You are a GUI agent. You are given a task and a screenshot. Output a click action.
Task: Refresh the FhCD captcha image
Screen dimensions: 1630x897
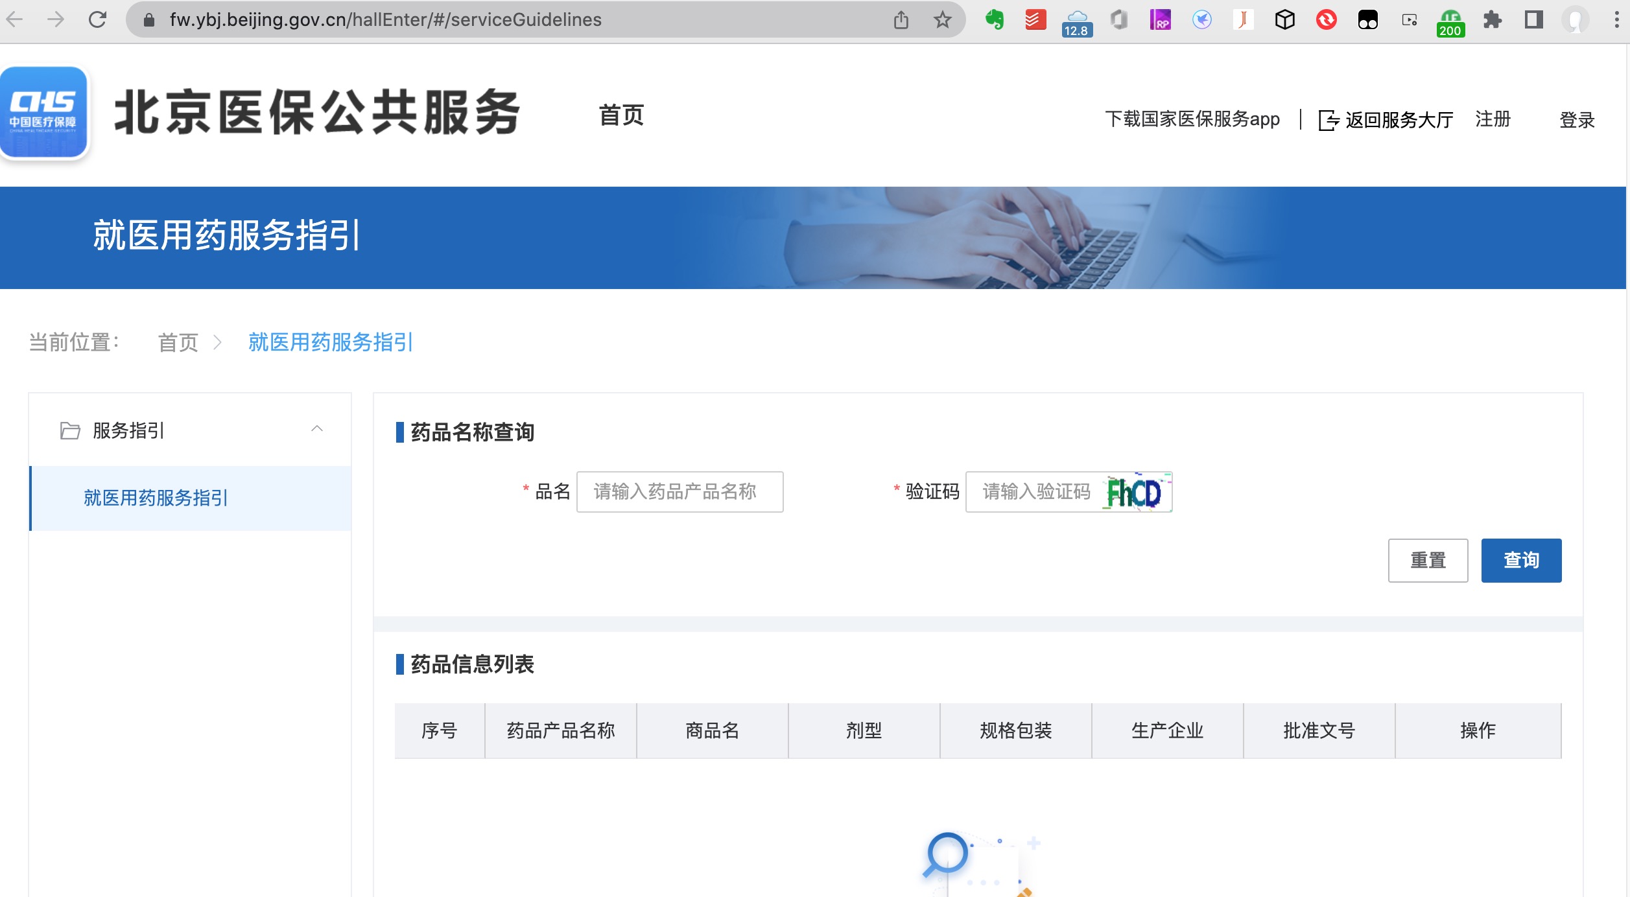(x=1137, y=492)
